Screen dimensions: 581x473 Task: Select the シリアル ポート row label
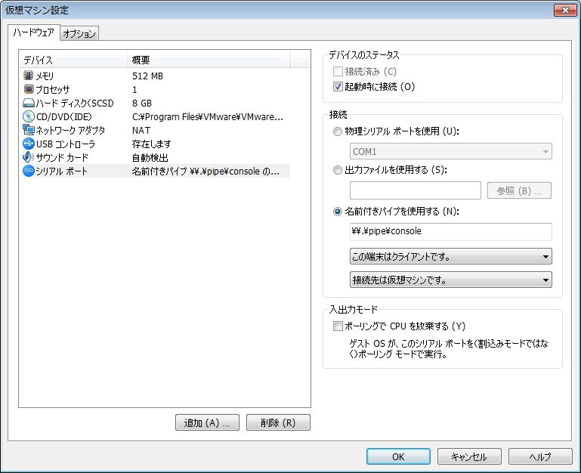click(61, 172)
